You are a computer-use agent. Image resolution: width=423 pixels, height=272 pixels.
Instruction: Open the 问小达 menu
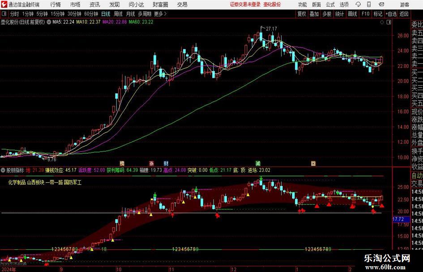click(136, 4)
